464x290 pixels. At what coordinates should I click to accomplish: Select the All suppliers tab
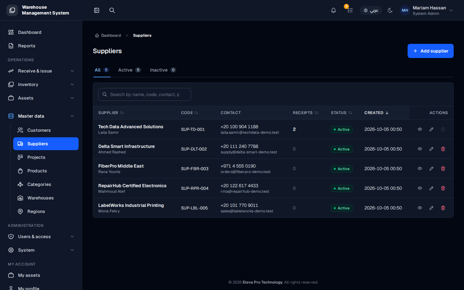click(x=102, y=70)
